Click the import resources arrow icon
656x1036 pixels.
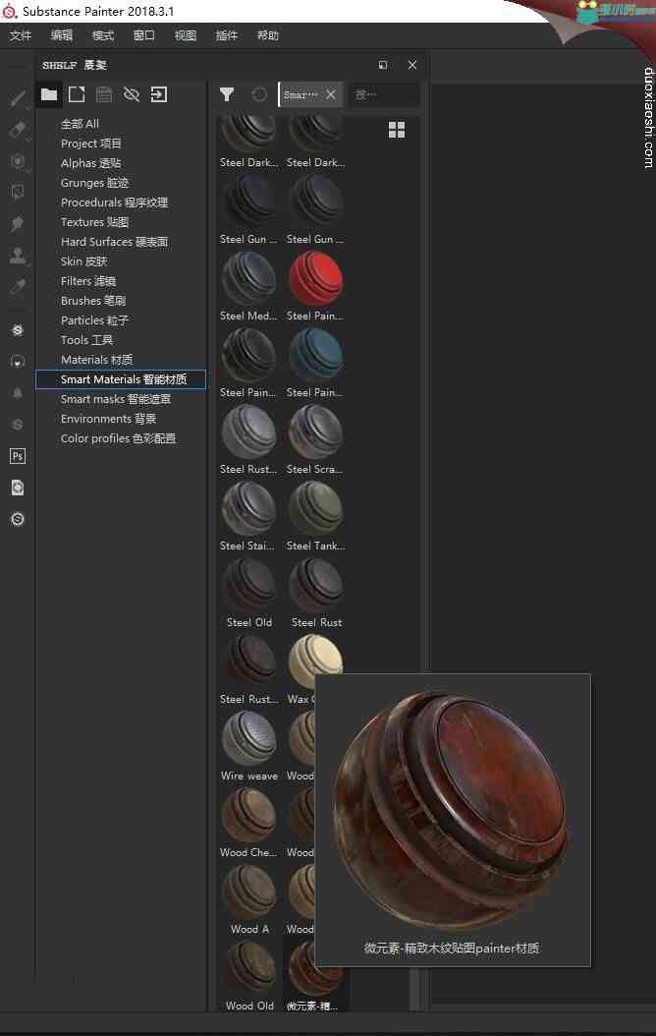click(159, 94)
